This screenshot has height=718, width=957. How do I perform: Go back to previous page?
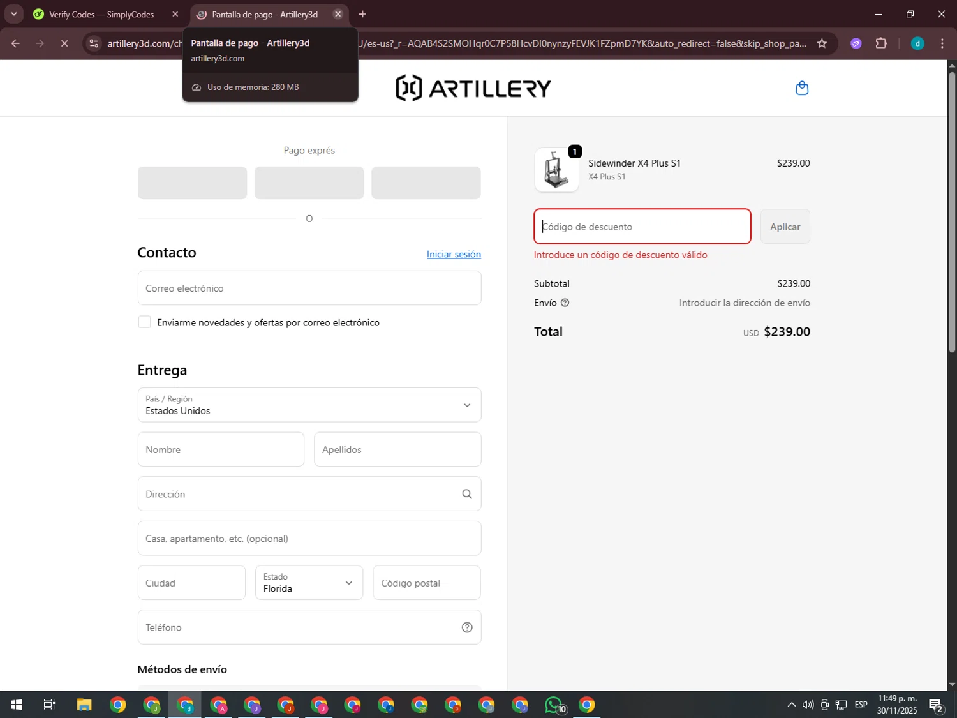(15, 43)
